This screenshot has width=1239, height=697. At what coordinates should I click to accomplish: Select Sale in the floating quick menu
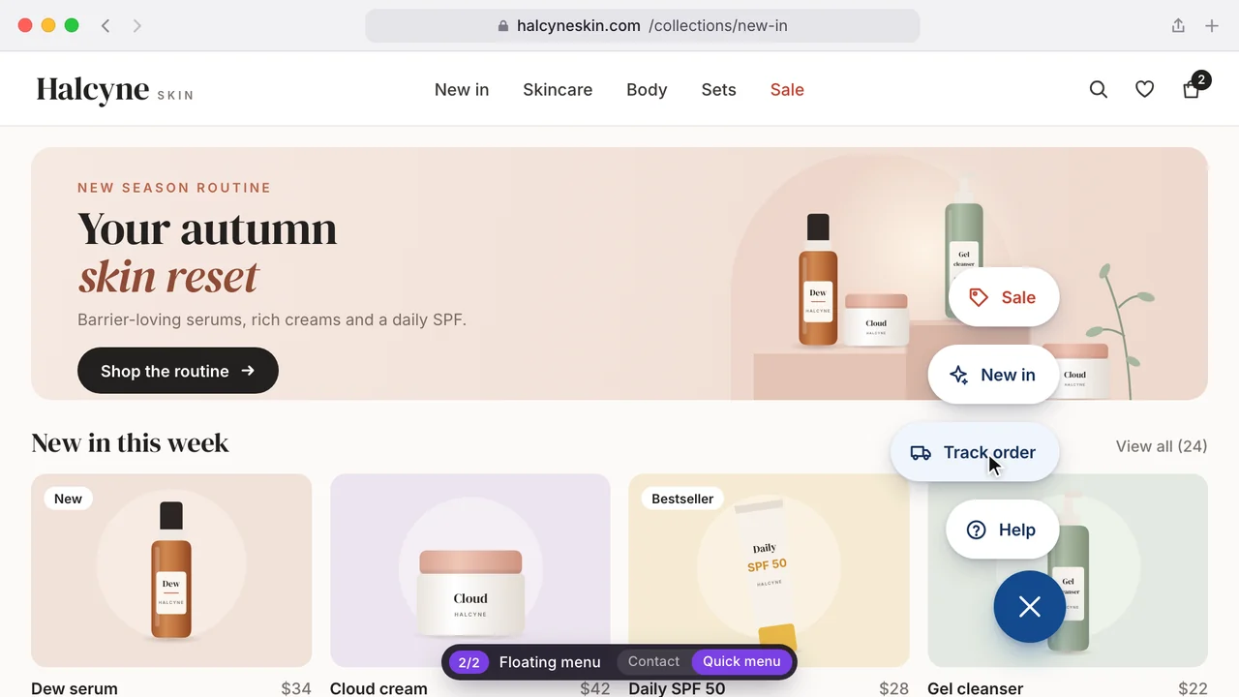[1004, 297]
